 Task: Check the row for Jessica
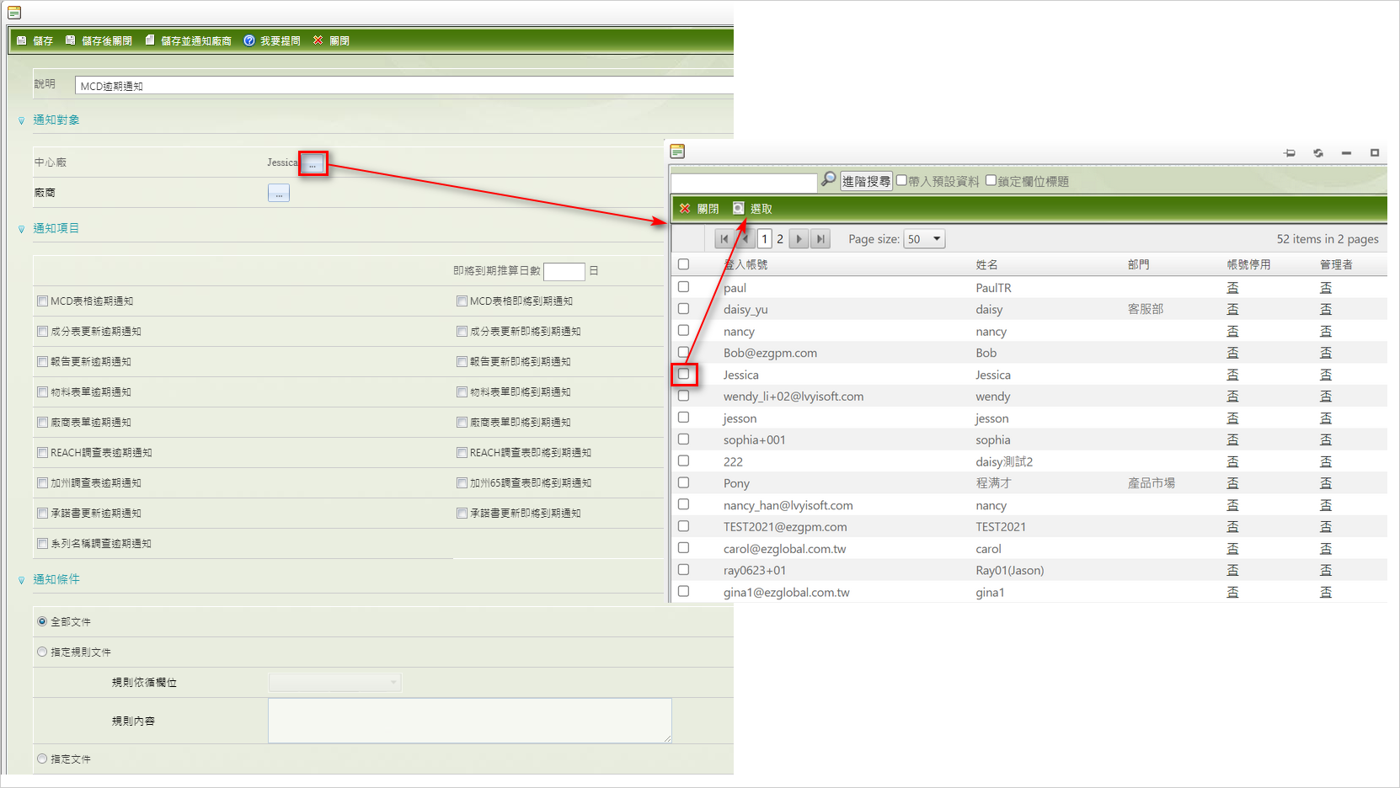(x=683, y=374)
